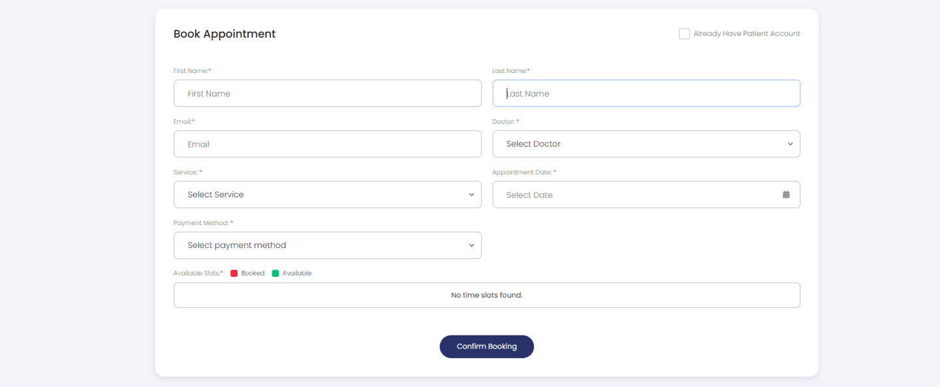Click the Available Slots label
The height and width of the screenshot is (387, 940).
click(x=198, y=273)
